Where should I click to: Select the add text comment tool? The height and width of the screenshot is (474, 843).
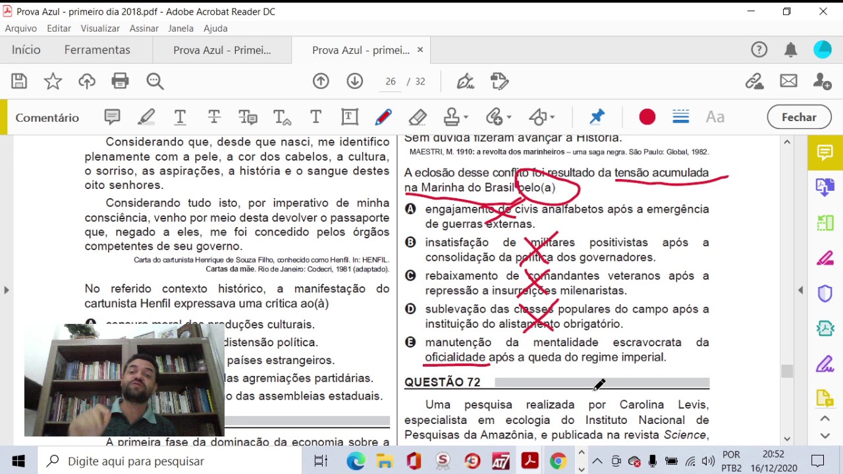tap(315, 117)
